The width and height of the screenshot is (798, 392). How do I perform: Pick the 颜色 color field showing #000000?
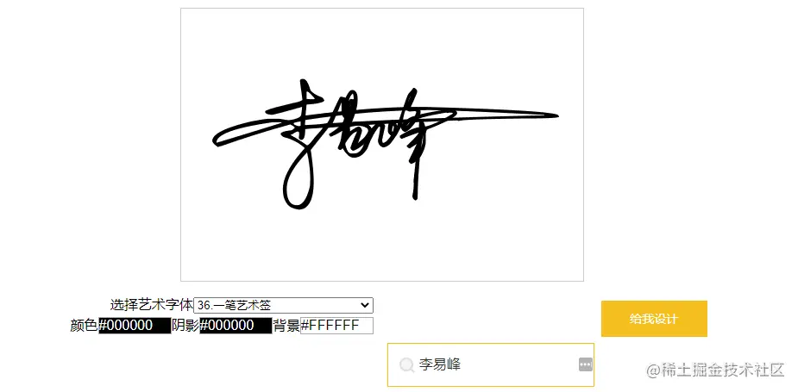tap(135, 326)
